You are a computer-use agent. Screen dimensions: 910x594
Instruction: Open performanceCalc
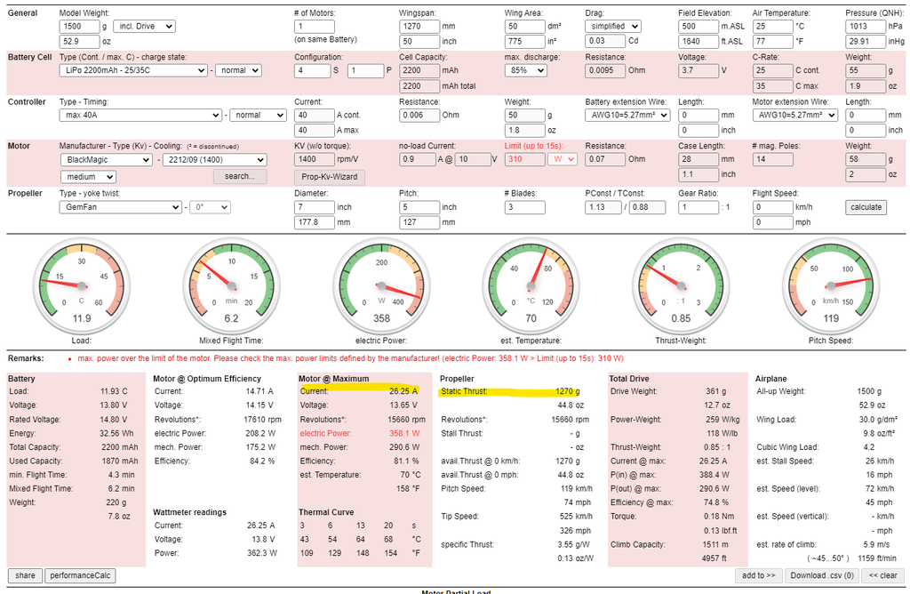pos(80,575)
